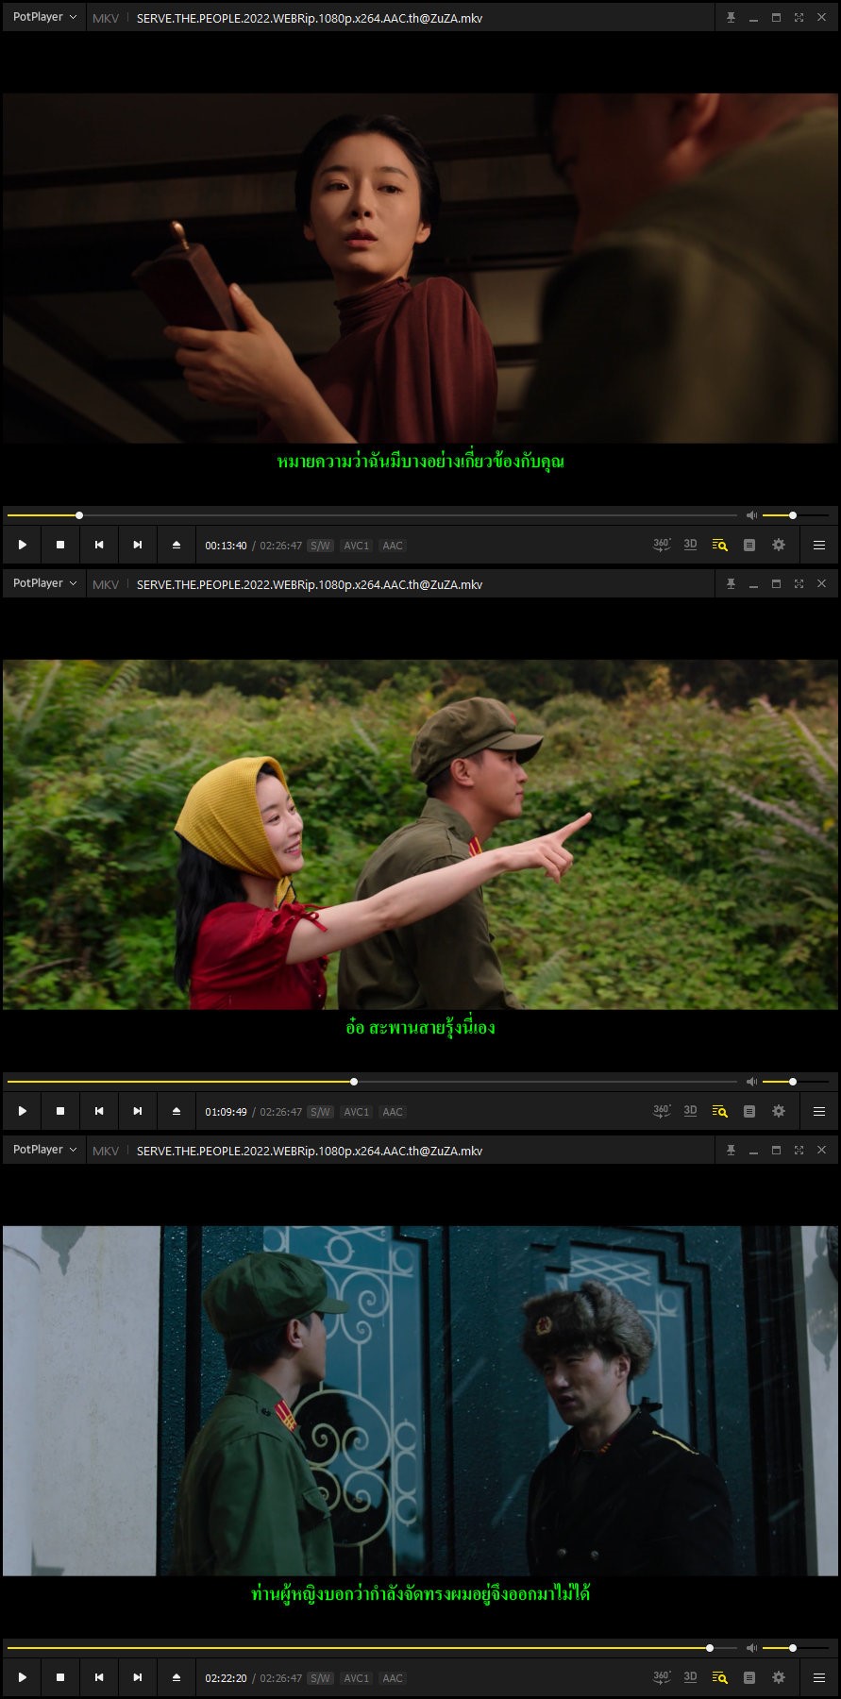Viewport: 841px width, 1699px height.
Task: Click the 01:09:49 elapsed time display
Action: pos(227,1112)
